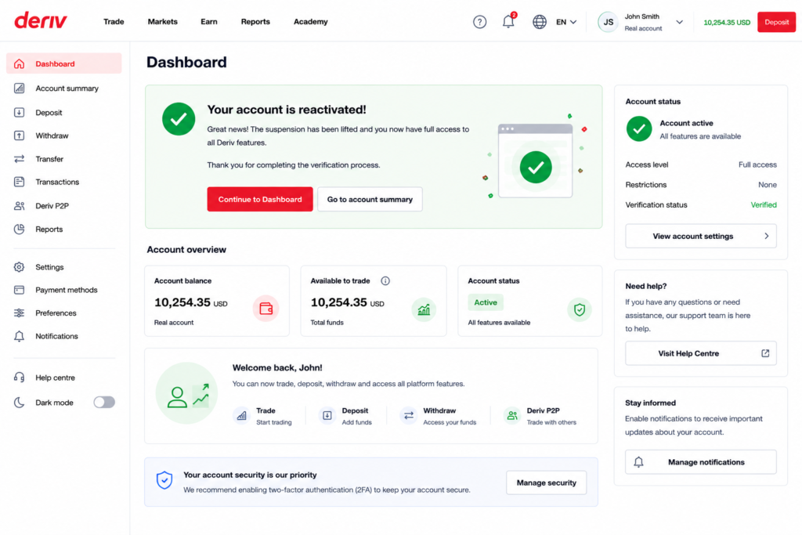Click the green check in Account status panel

(x=639, y=128)
